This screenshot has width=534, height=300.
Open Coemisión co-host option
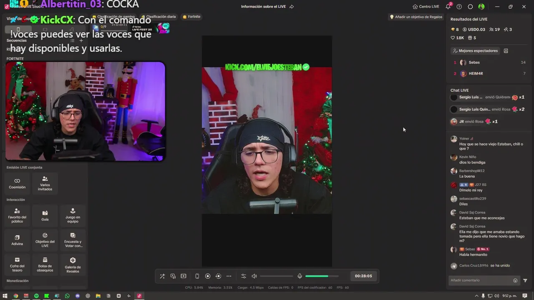(17, 183)
